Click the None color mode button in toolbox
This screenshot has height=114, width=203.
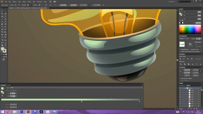pyautogui.click(x=6, y=54)
